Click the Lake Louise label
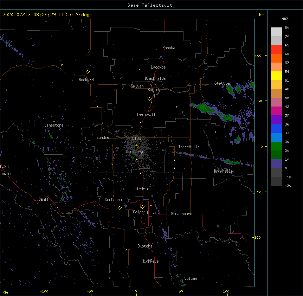 [6, 170]
